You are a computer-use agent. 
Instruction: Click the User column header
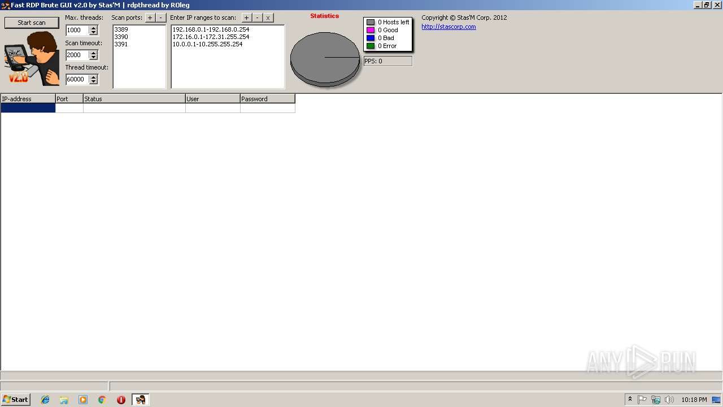tap(213, 99)
